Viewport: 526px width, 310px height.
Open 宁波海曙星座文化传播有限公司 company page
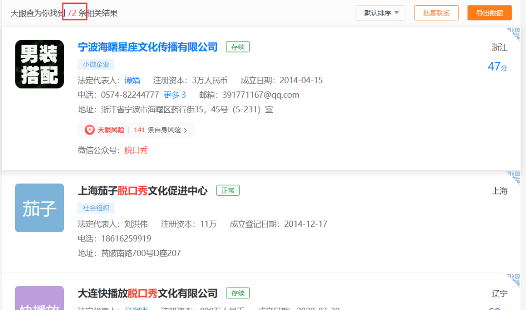[148, 47]
